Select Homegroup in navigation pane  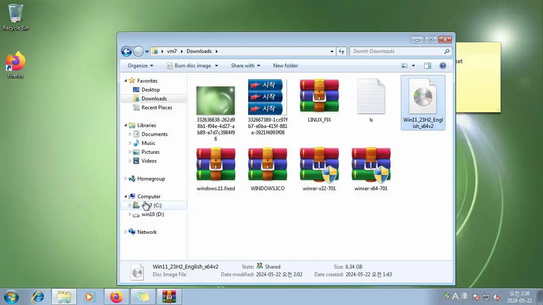coord(151,179)
